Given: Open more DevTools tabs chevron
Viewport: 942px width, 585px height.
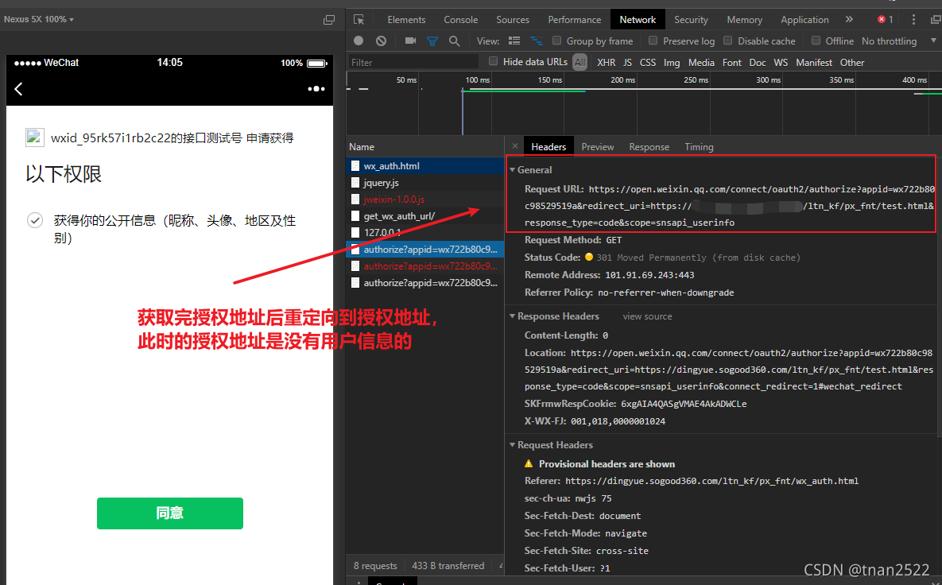Looking at the screenshot, I should pos(849,19).
